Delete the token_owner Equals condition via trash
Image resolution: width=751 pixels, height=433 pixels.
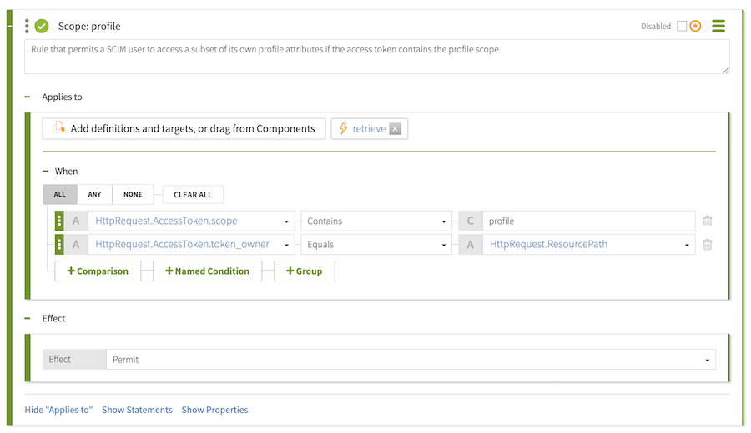[708, 245]
